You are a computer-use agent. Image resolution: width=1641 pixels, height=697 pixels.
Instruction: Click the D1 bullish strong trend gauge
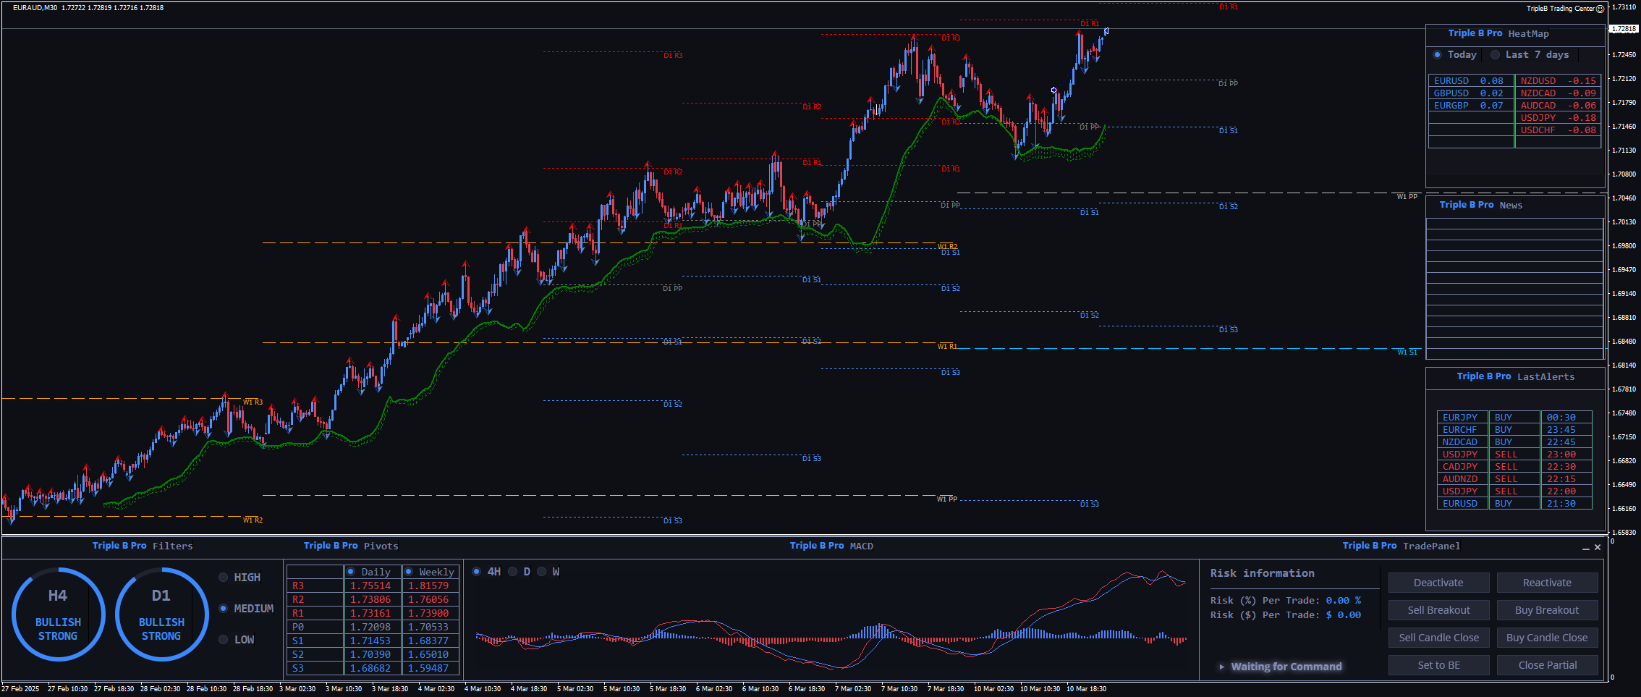[161, 614]
